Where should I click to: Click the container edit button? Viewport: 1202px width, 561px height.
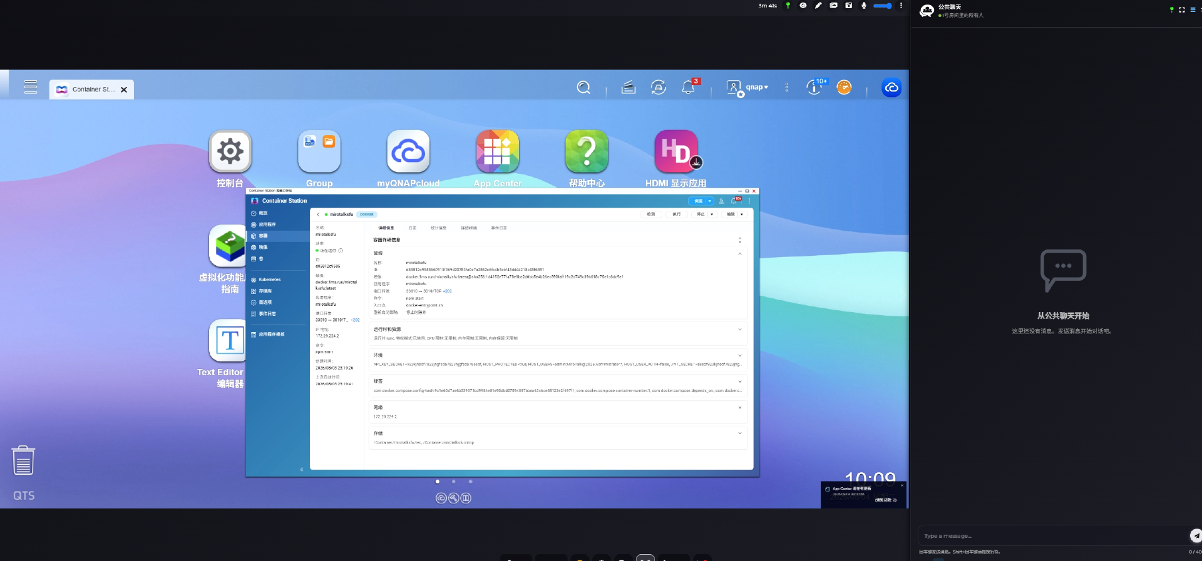tap(731, 214)
